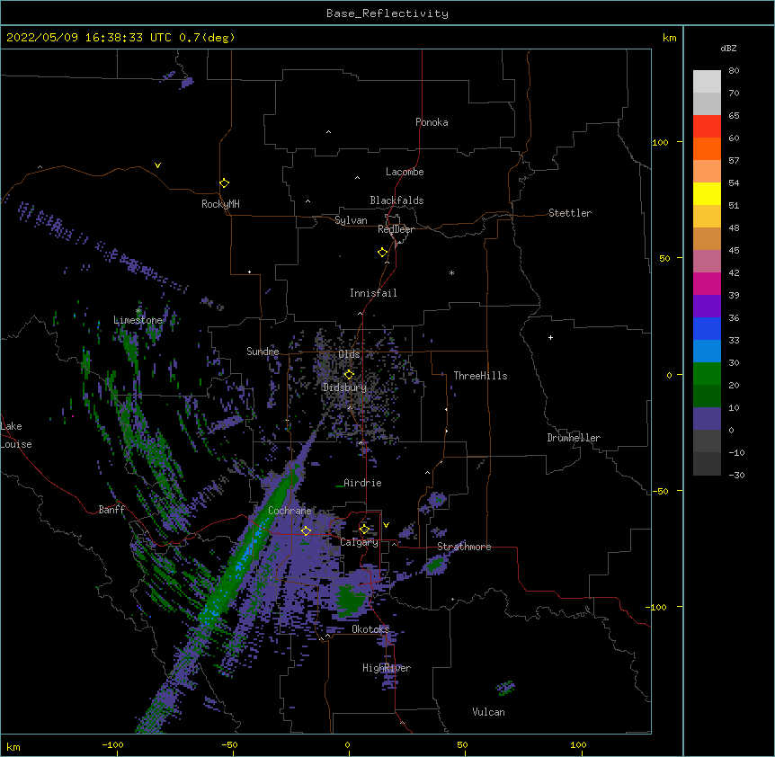The image size is (775, 757).
Task: Select the yellow diamond marker below Cochrane
Action: tap(306, 531)
